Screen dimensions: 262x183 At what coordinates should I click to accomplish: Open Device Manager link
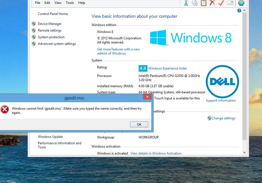50,24
